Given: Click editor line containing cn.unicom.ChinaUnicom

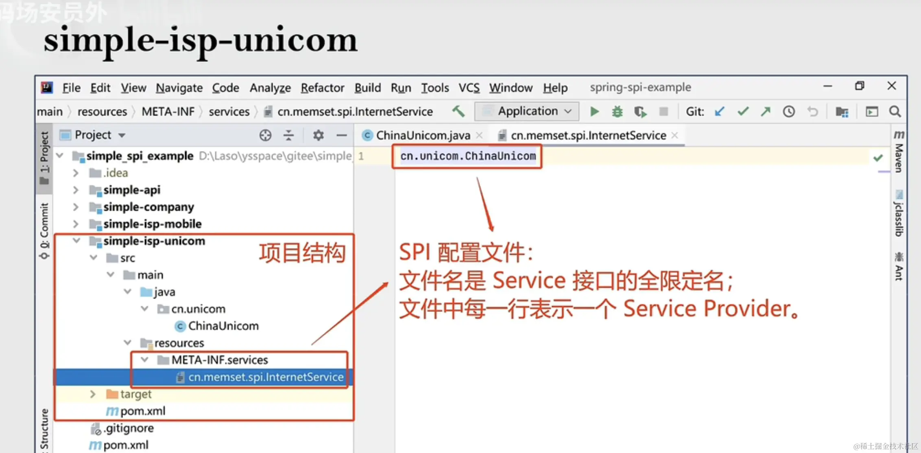Looking at the screenshot, I should (x=468, y=156).
